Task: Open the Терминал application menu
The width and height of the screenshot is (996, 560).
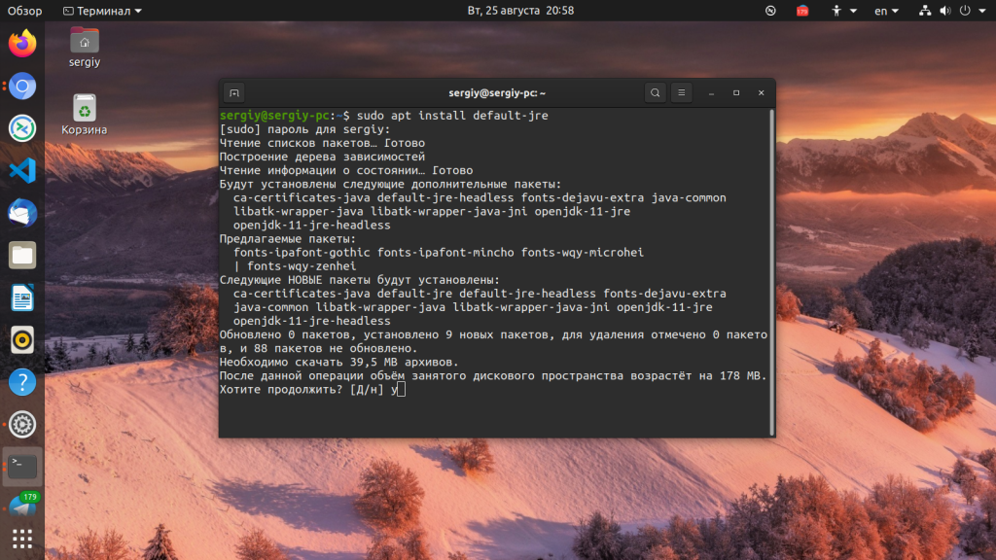Action: pos(97,11)
